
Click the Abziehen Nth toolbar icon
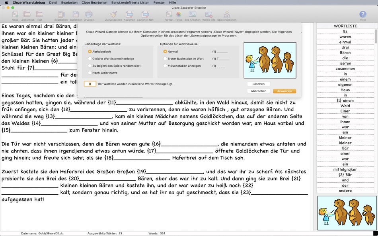[x=145, y=14]
